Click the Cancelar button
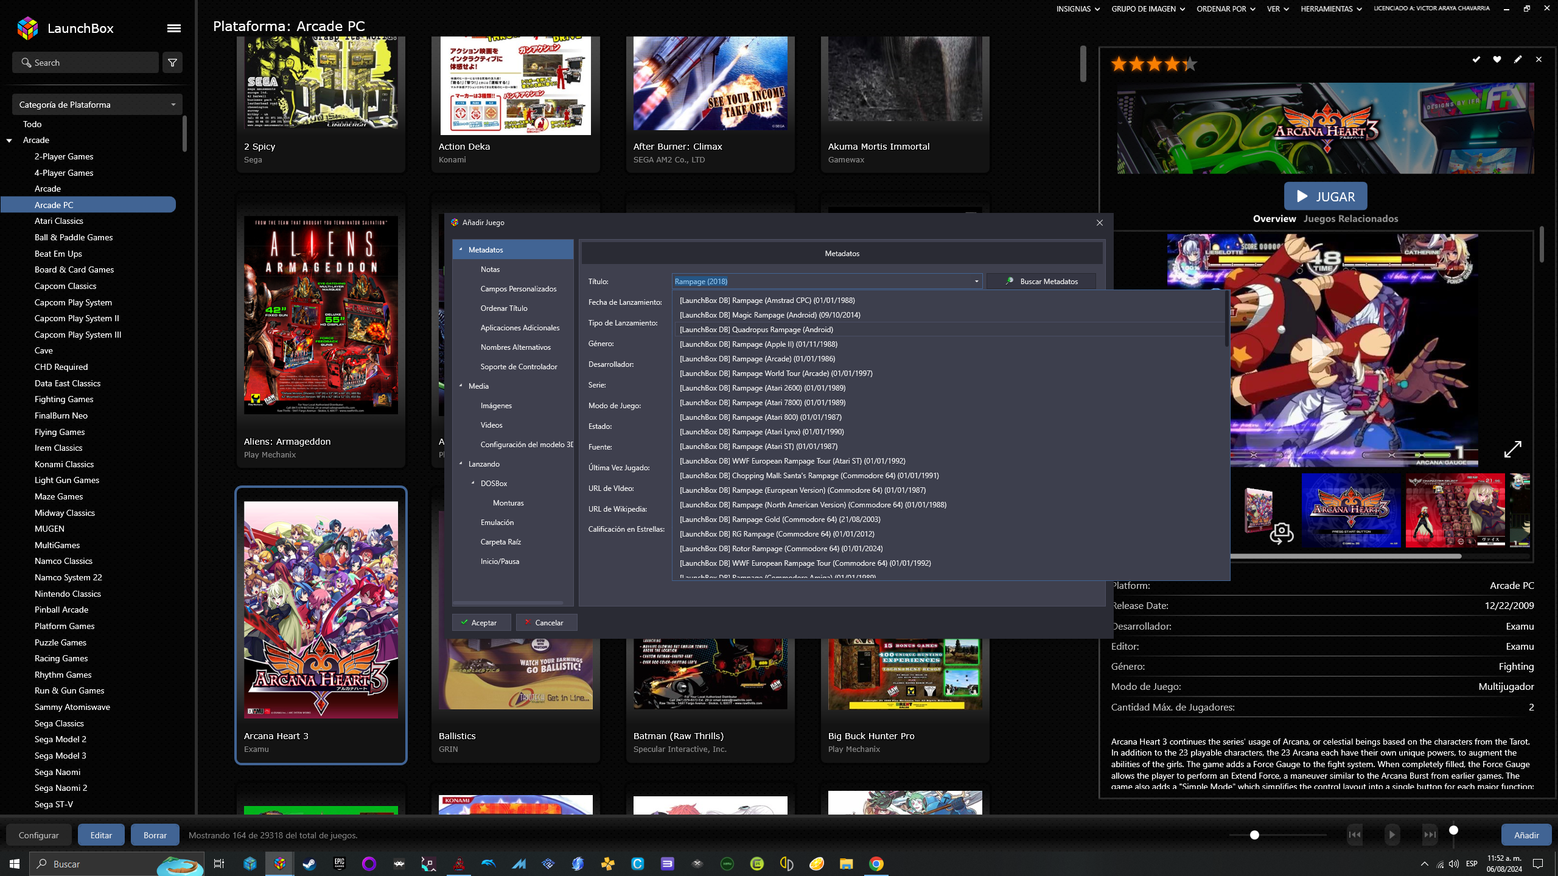1558x876 pixels. [x=546, y=622]
